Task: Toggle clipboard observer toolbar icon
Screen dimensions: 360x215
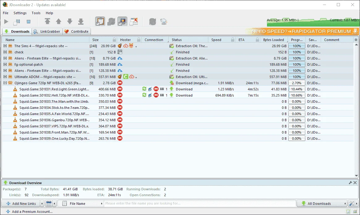Action: click(100, 22)
